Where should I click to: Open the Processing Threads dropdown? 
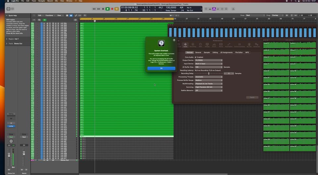[208, 77]
